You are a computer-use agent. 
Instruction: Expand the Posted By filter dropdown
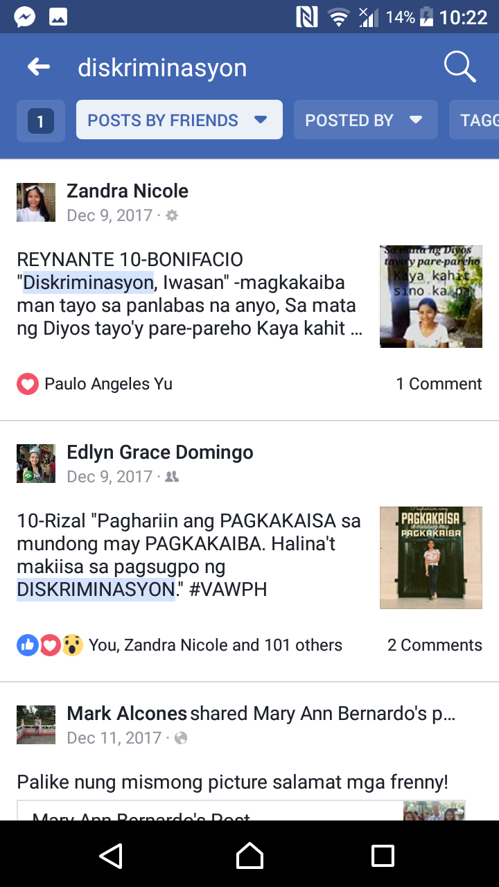coord(366,120)
